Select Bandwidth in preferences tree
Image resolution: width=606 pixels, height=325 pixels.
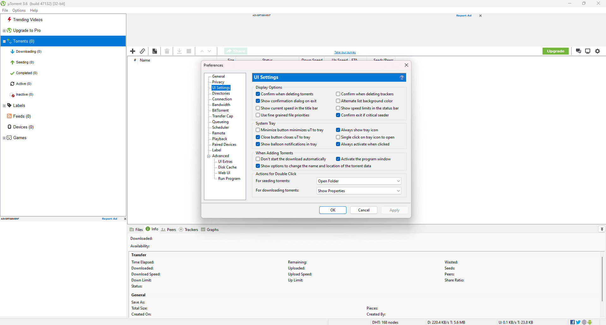[221, 105]
